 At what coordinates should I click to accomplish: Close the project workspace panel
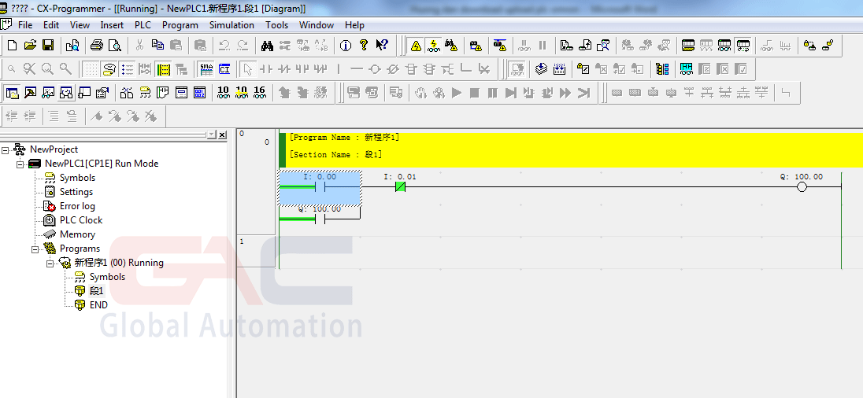pos(222,135)
